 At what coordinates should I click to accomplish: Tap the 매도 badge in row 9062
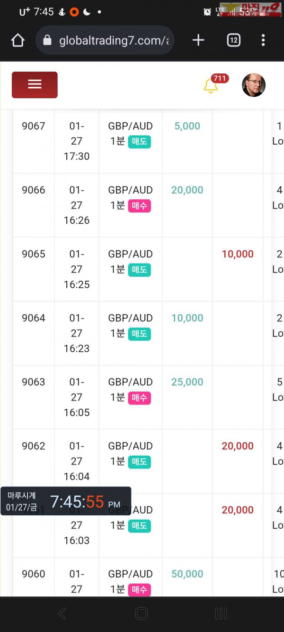(139, 462)
